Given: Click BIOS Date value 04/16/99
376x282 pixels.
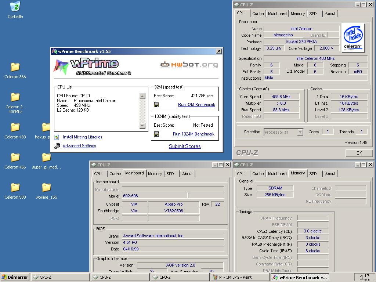Looking at the screenshot, I should pyautogui.click(x=173, y=249).
